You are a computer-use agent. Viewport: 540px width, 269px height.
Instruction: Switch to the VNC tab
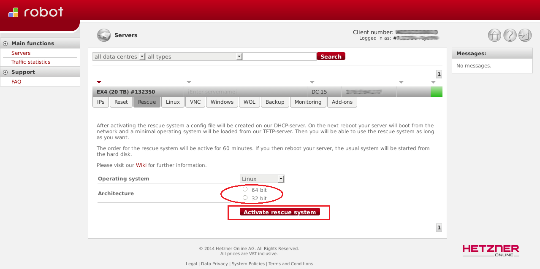click(x=195, y=102)
